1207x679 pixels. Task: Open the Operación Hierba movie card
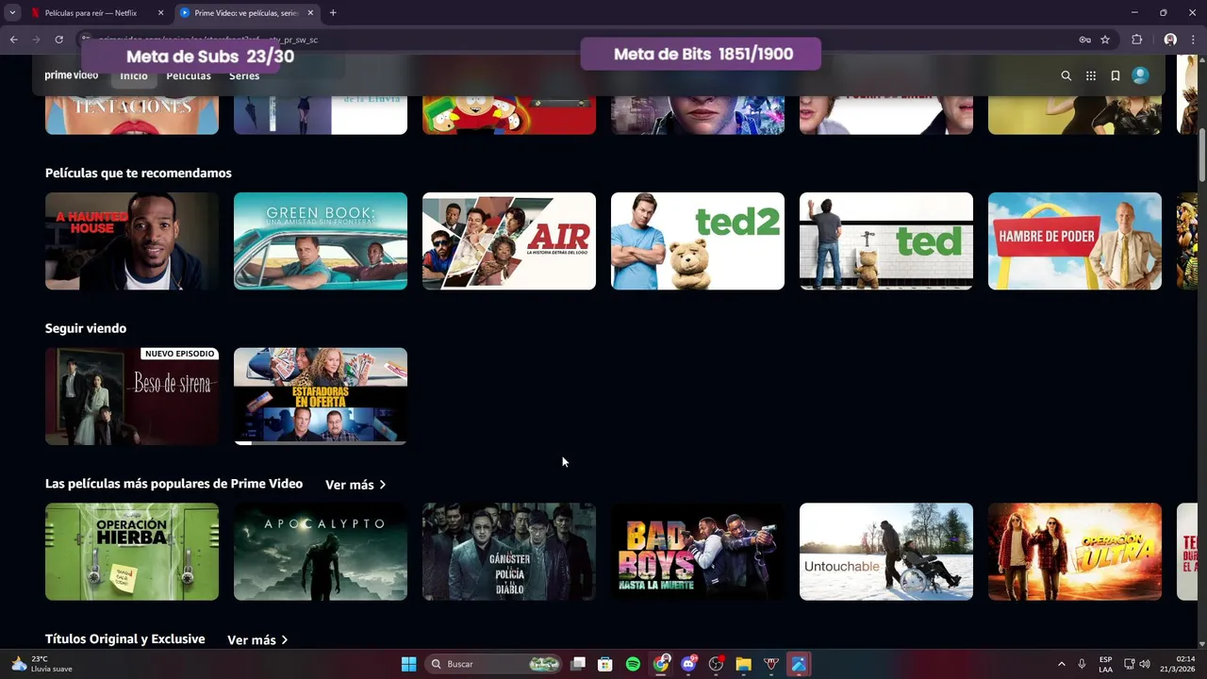tap(132, 552)
